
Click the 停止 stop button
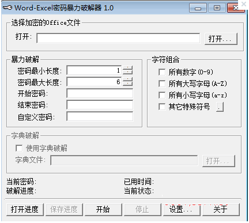tap(142, 209)
